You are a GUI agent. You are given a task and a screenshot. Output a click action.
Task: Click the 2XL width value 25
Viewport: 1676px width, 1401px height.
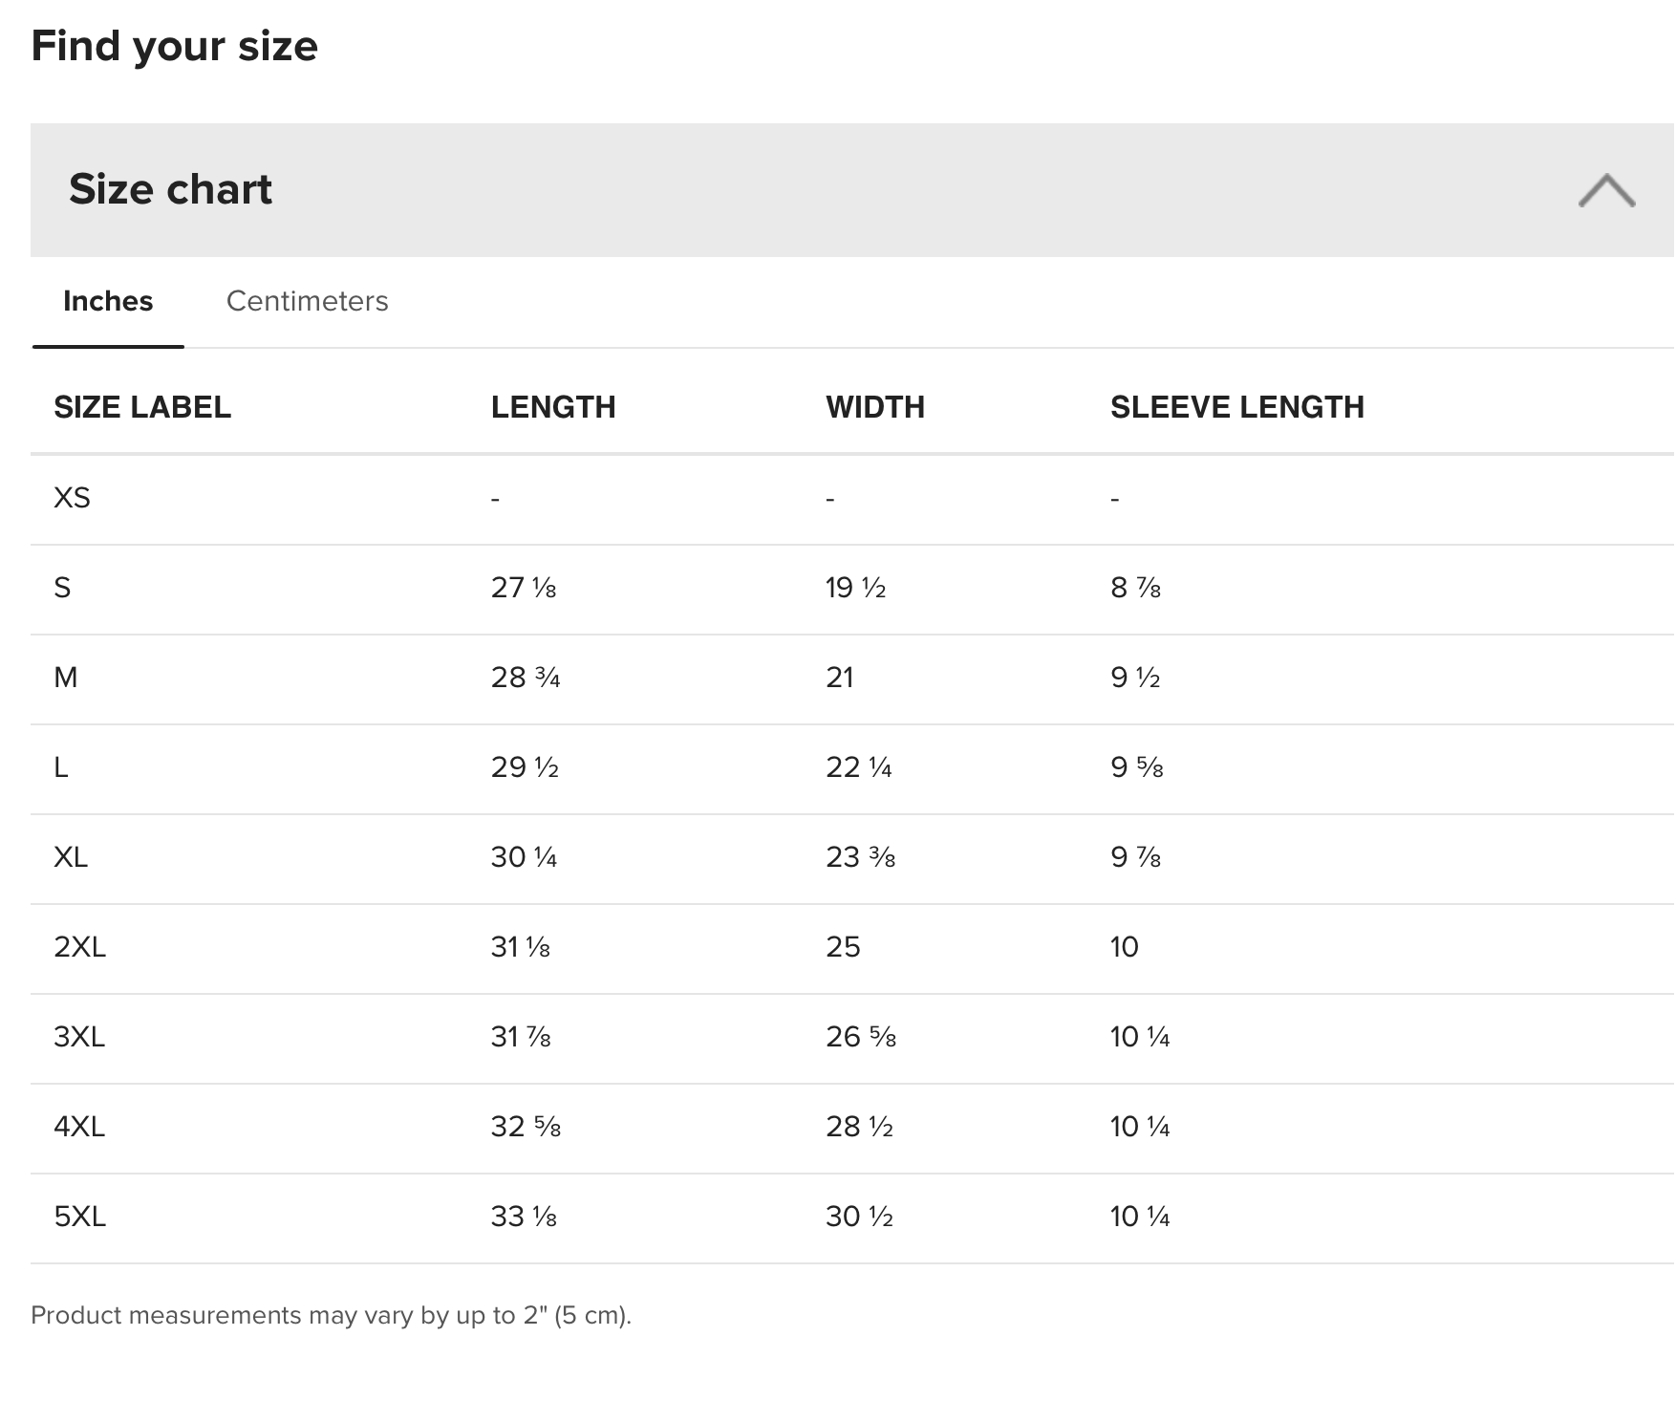click(x=843, y=947)
